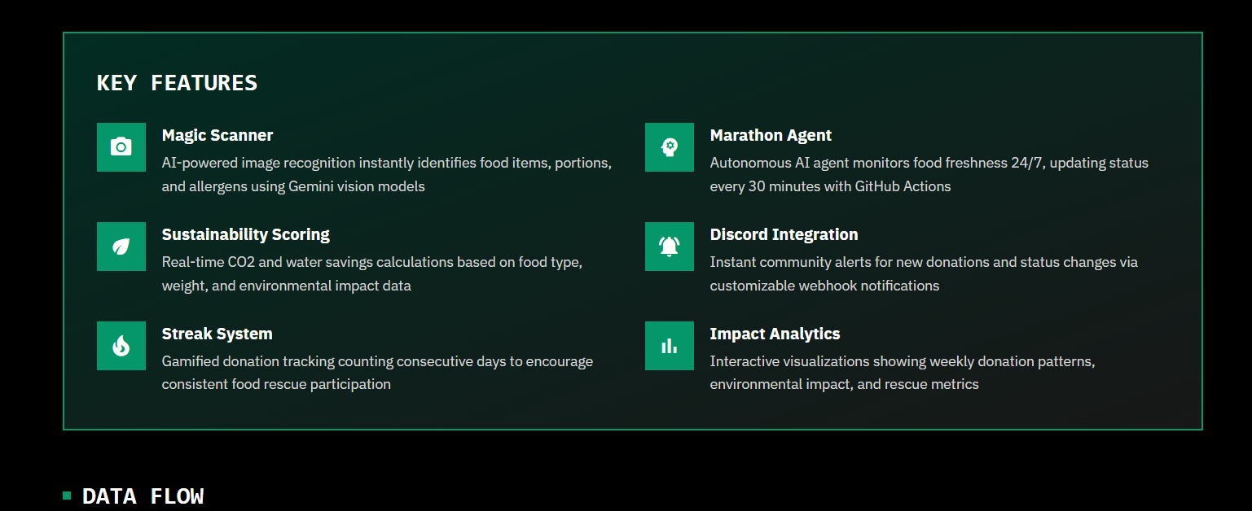Select the Streak System heading
This screenshot has width=1252, height=511.
click(x=217, y=334)
